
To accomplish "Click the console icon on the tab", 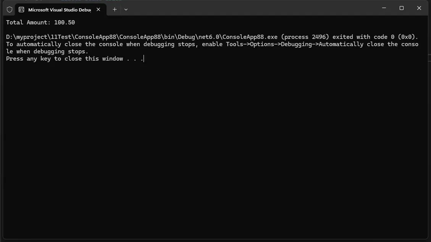I will pos(21,10).
